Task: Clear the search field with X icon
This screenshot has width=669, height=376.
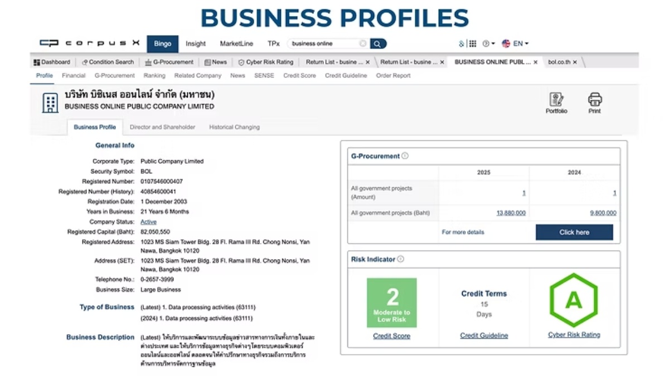Action: tap(363, 43)
